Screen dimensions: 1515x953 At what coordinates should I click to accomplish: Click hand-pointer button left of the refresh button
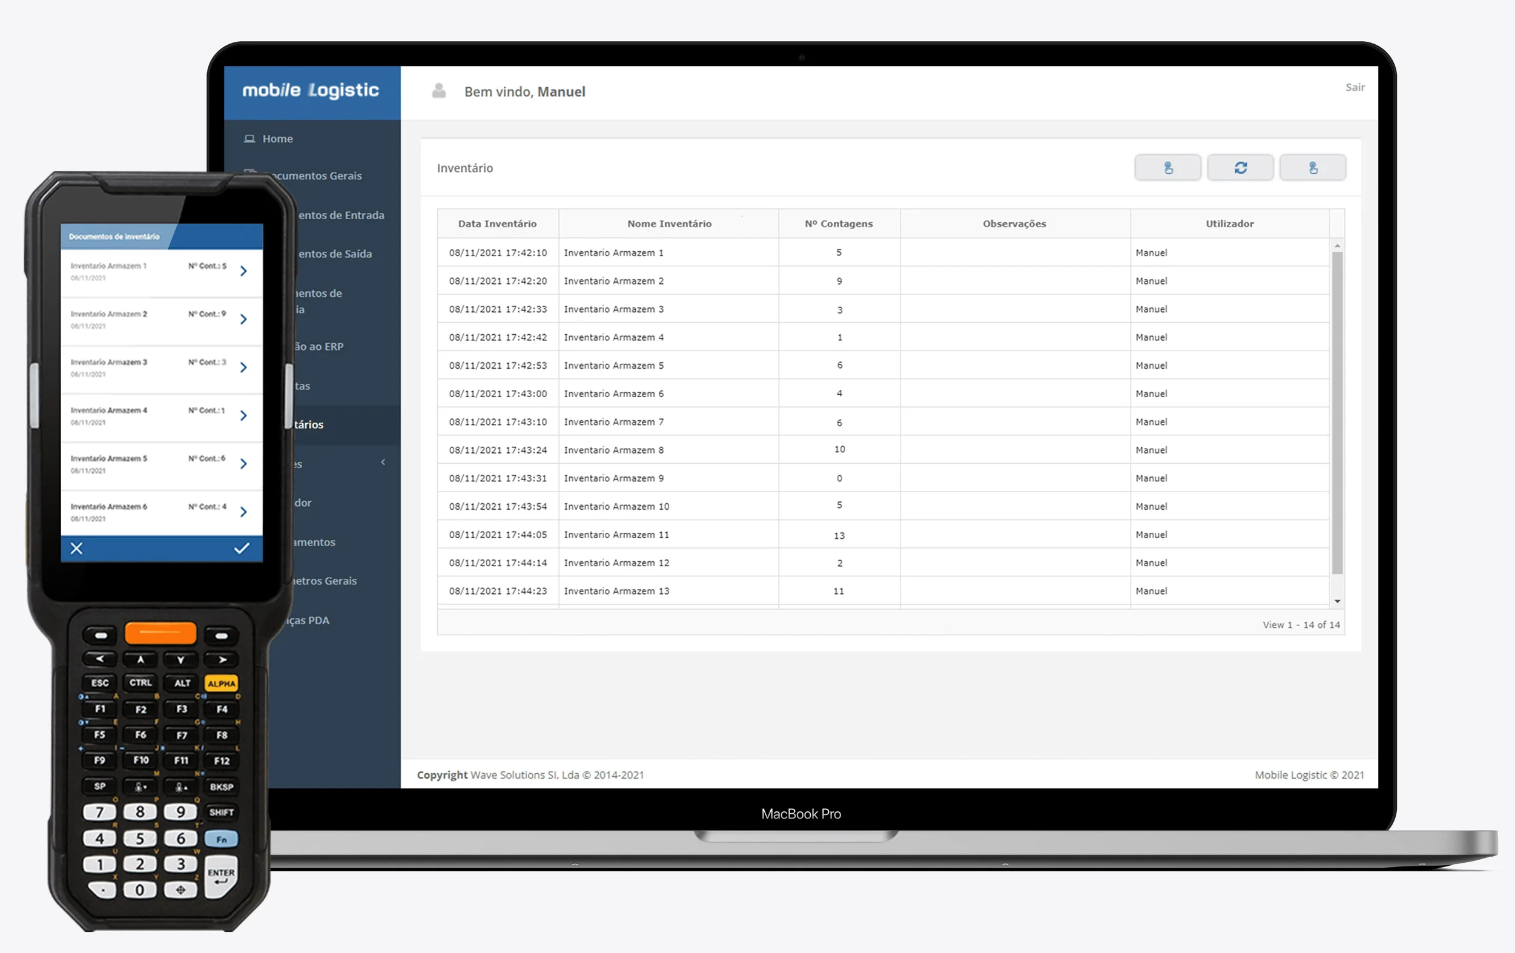click(1167, 168)
